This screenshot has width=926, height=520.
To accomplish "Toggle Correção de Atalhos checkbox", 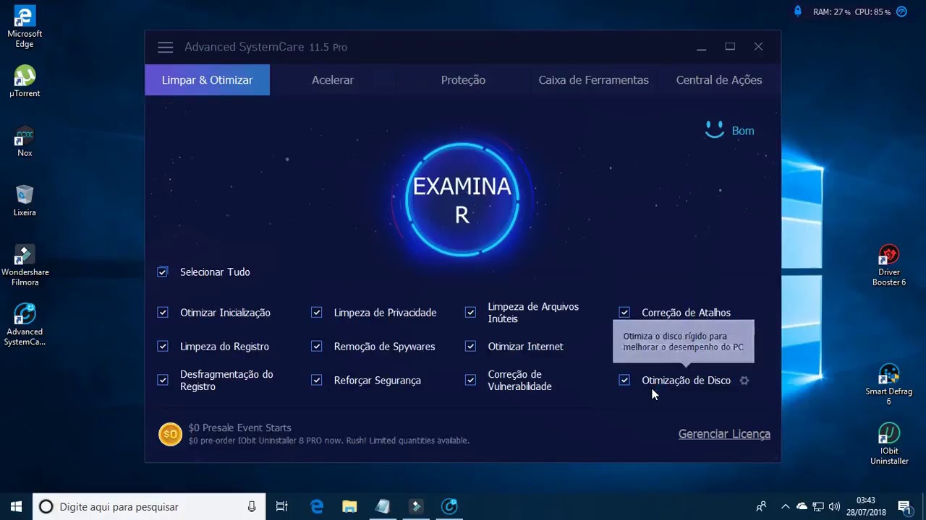I will pos(624,313).
